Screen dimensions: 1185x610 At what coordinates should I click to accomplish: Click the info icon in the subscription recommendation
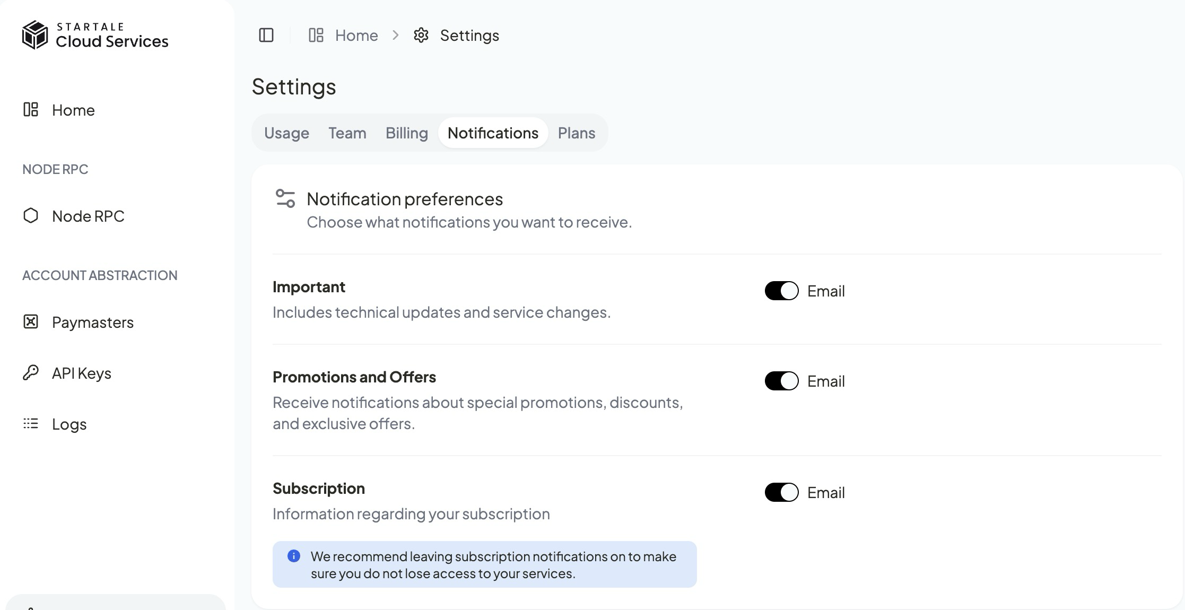pyautogui.click(x=293, y=556)
